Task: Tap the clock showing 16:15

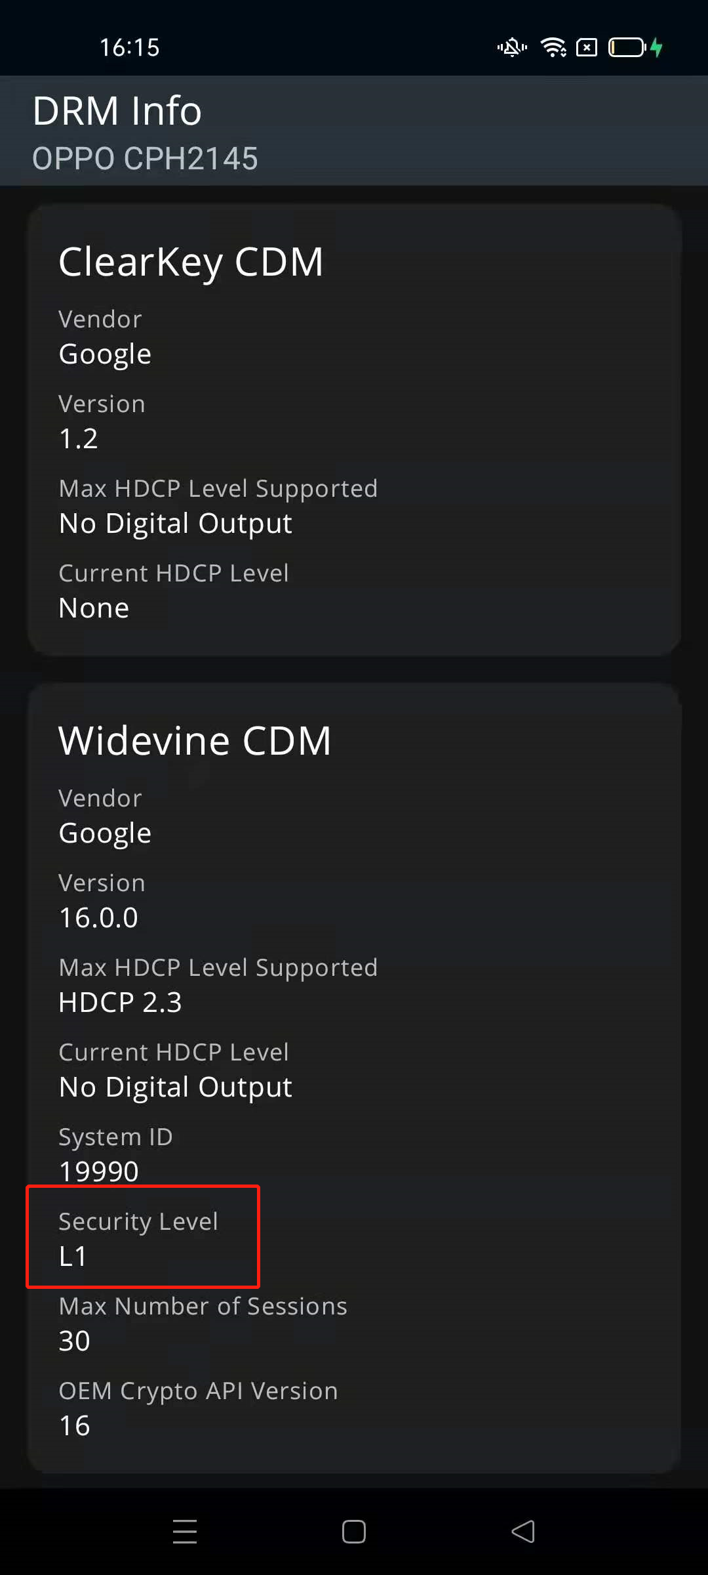Action: coord(129,47)
